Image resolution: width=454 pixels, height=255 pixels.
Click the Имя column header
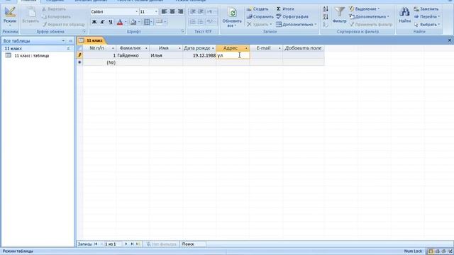coord(165,48)
